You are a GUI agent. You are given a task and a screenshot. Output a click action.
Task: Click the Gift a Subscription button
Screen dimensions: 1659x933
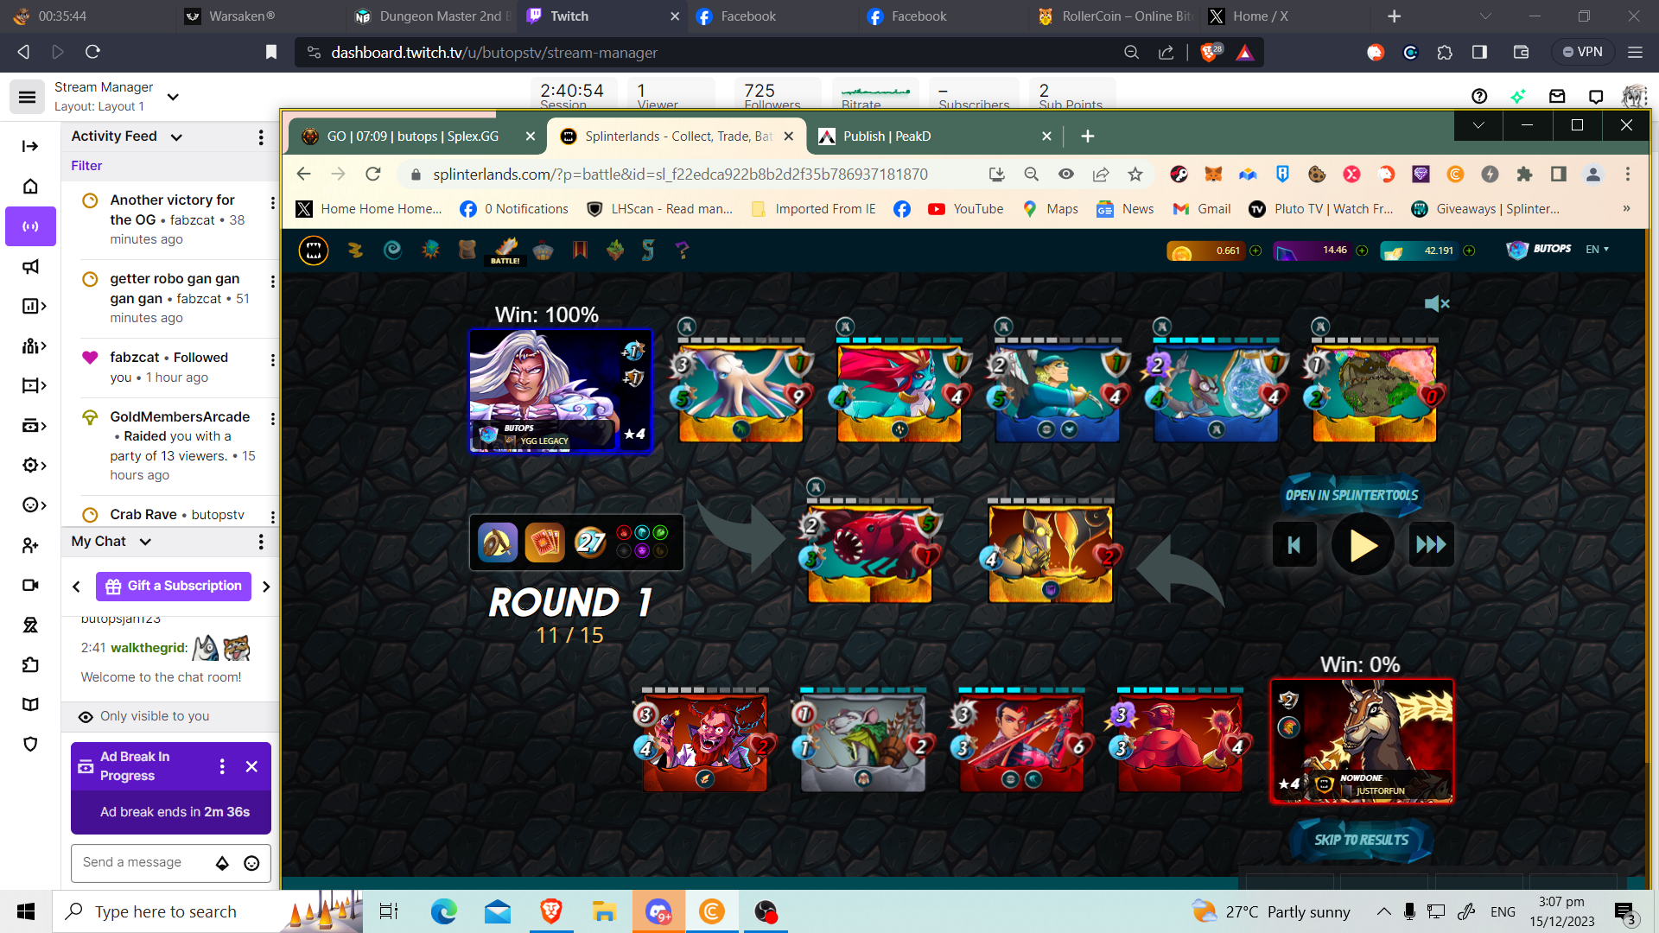point(174,586)
